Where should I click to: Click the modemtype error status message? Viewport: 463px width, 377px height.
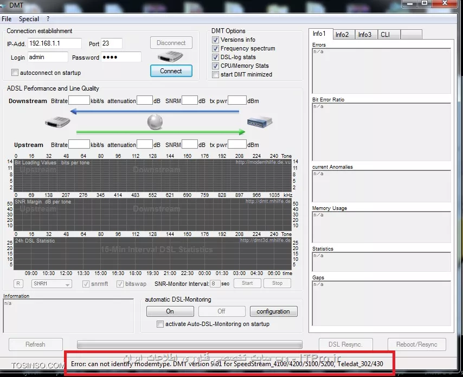click(x=227, y=363)
